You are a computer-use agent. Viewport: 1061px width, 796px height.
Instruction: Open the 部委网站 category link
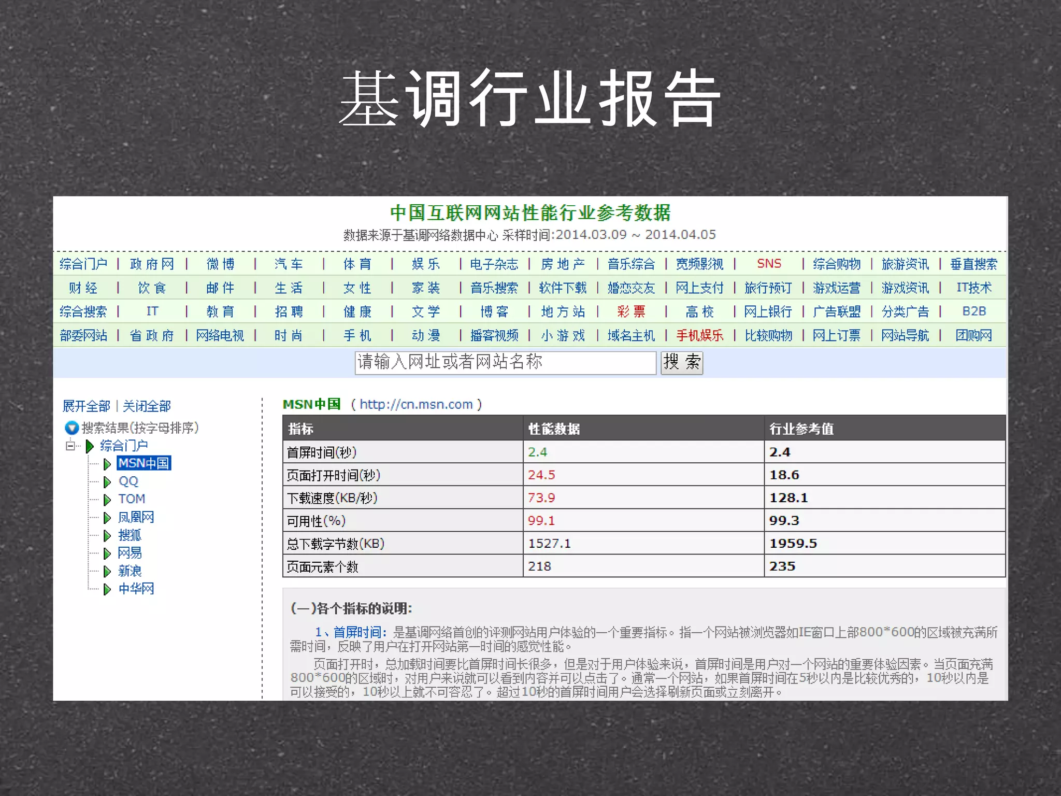[x=83, y=335]
